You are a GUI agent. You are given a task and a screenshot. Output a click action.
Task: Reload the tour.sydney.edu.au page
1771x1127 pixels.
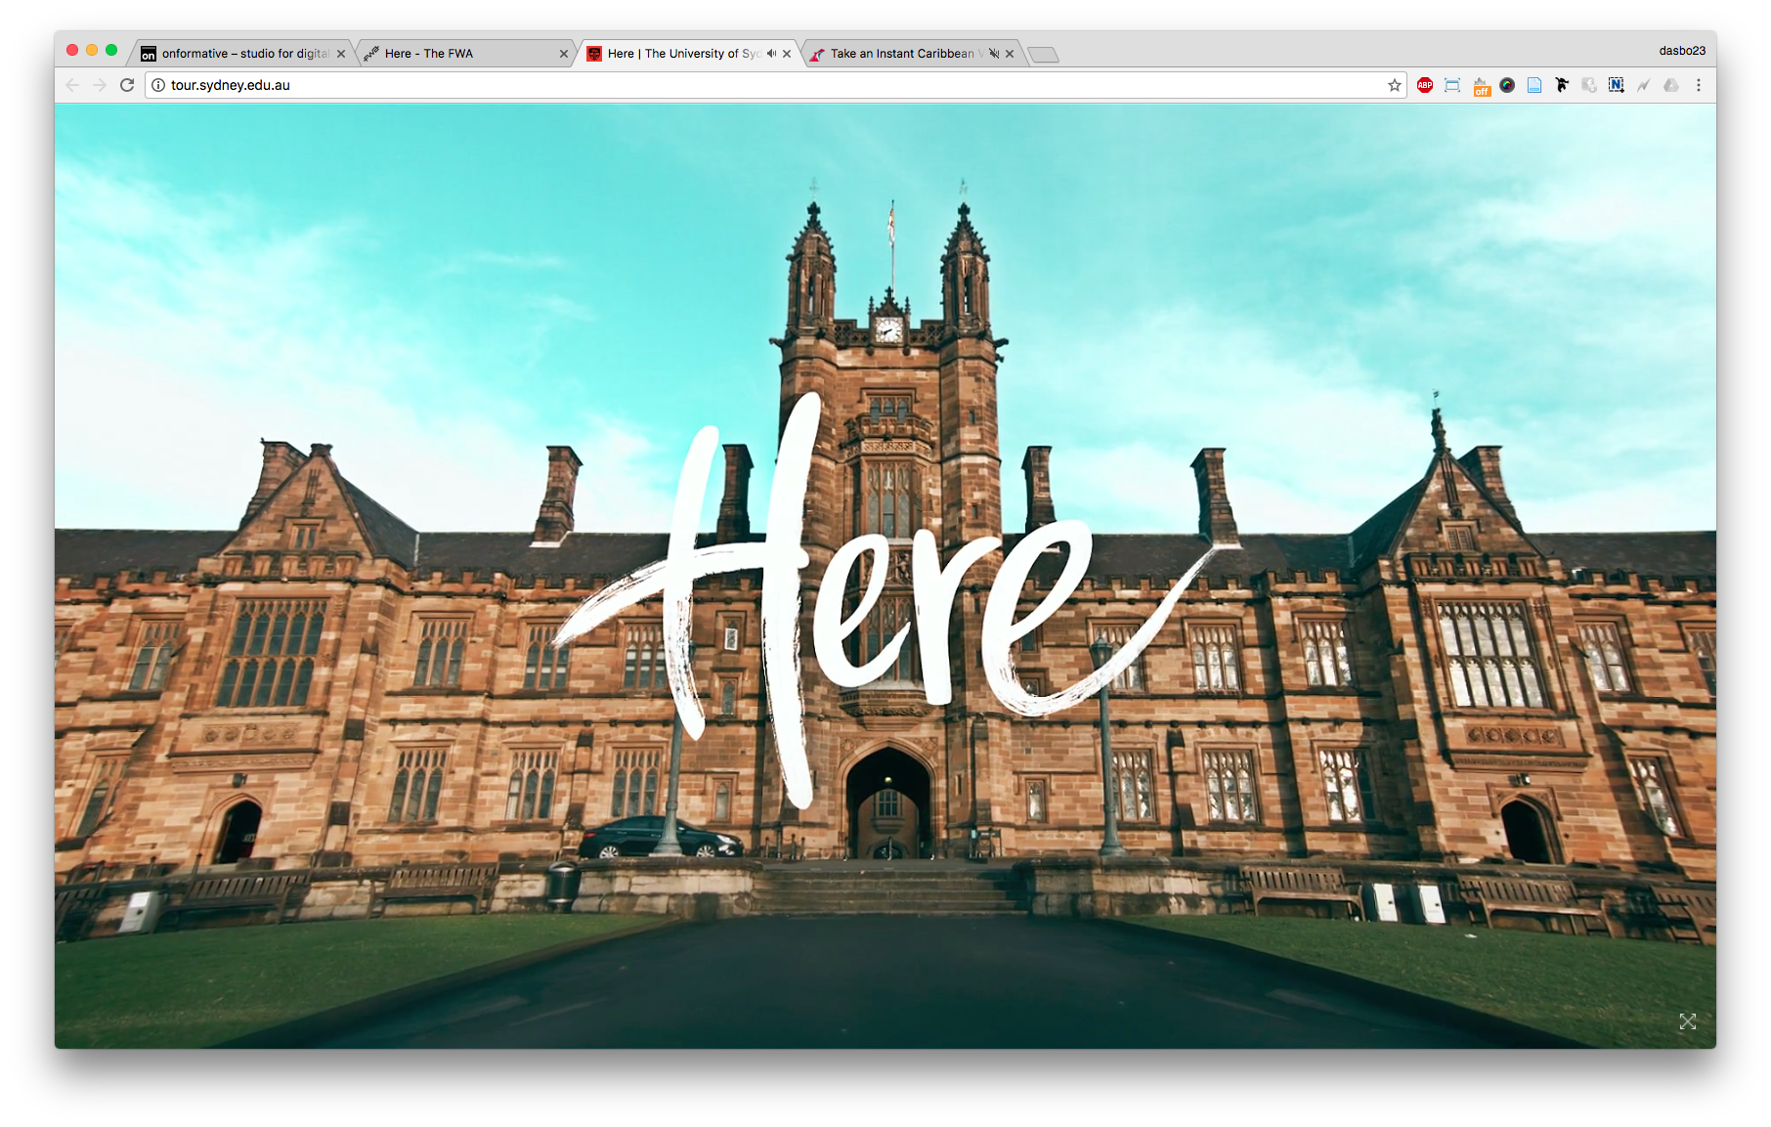click(127, 85)
